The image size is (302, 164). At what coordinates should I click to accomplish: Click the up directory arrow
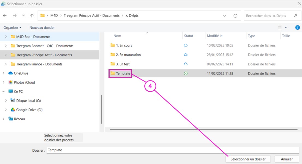tap(32, 16)
